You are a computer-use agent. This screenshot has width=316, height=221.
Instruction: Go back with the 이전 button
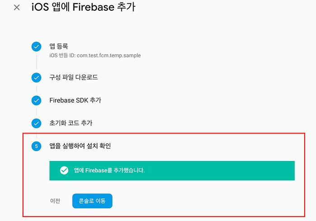[x=55, y=201]
